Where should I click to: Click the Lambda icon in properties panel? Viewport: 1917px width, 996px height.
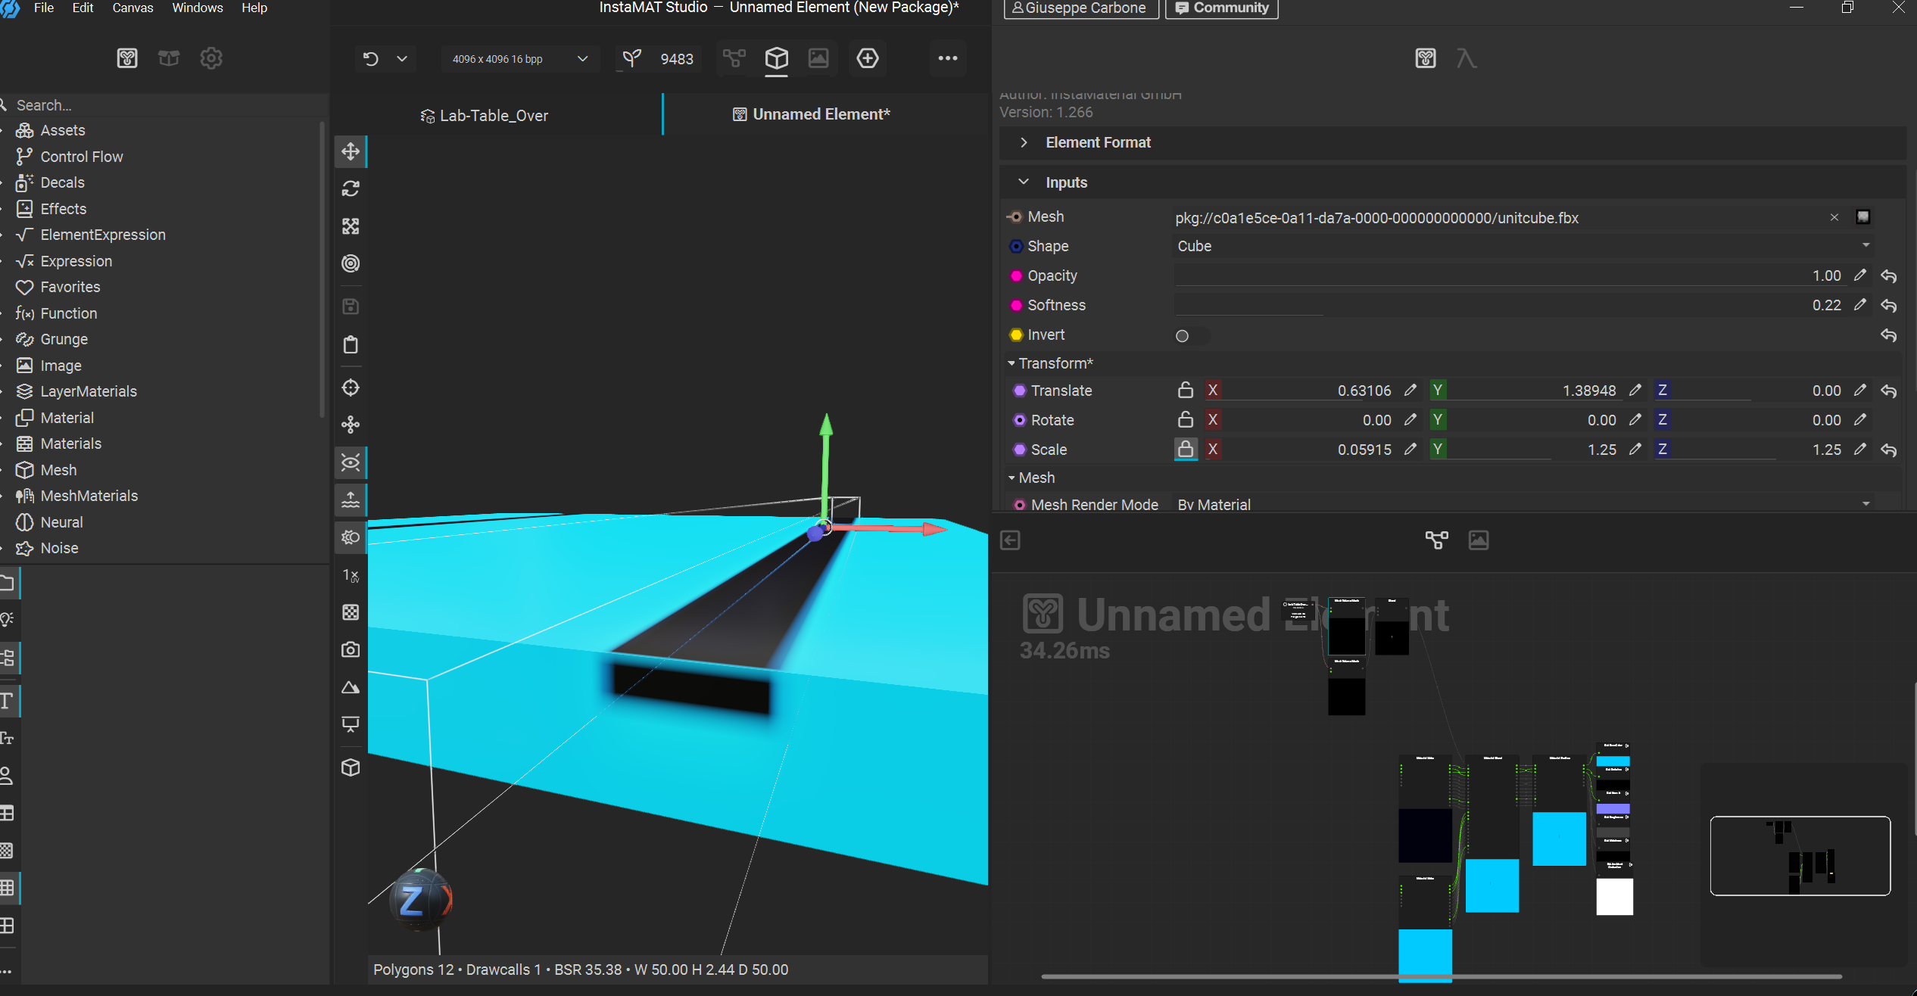[x=1467, y=58]
